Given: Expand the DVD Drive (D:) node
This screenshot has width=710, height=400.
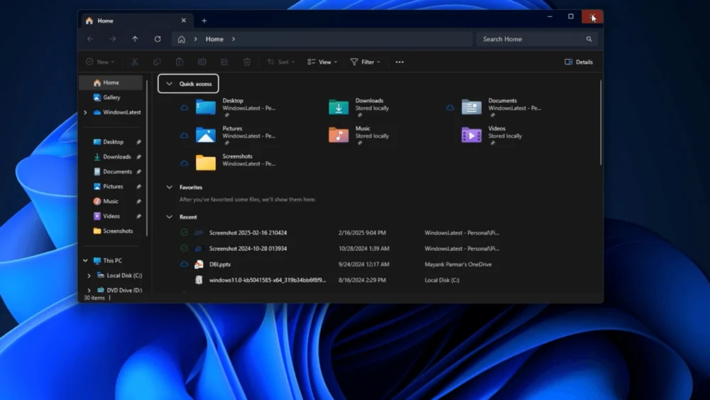Looking at the screenshot, I should tap(89, 290).
